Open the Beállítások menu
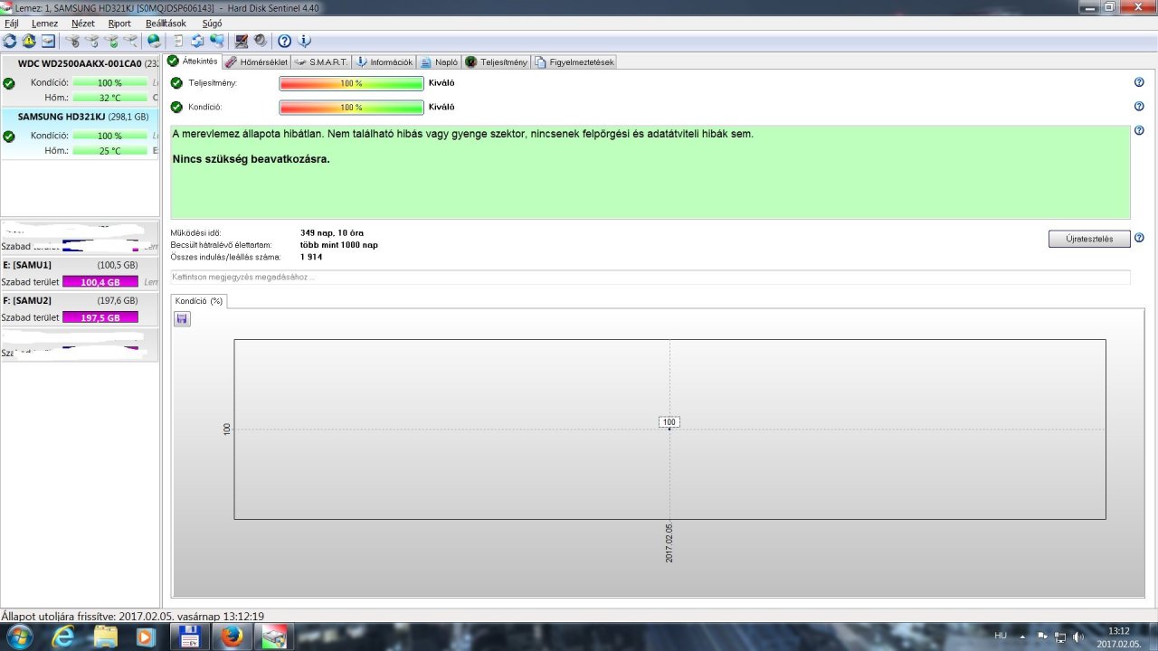 [166, 24]
